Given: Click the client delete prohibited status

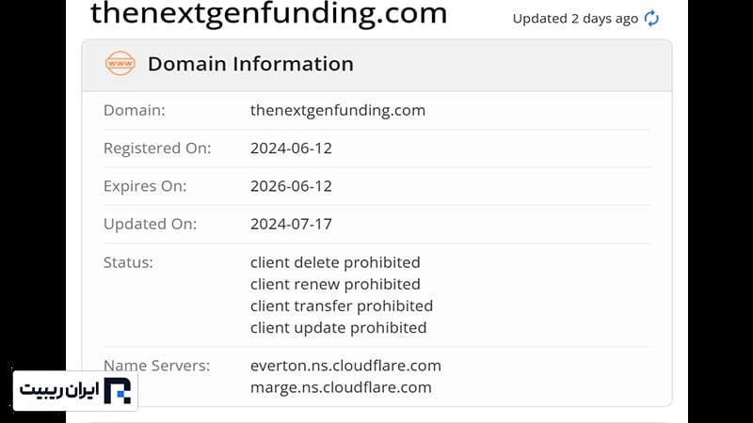Looking at the screenshot, I should [x=335, y=262].
